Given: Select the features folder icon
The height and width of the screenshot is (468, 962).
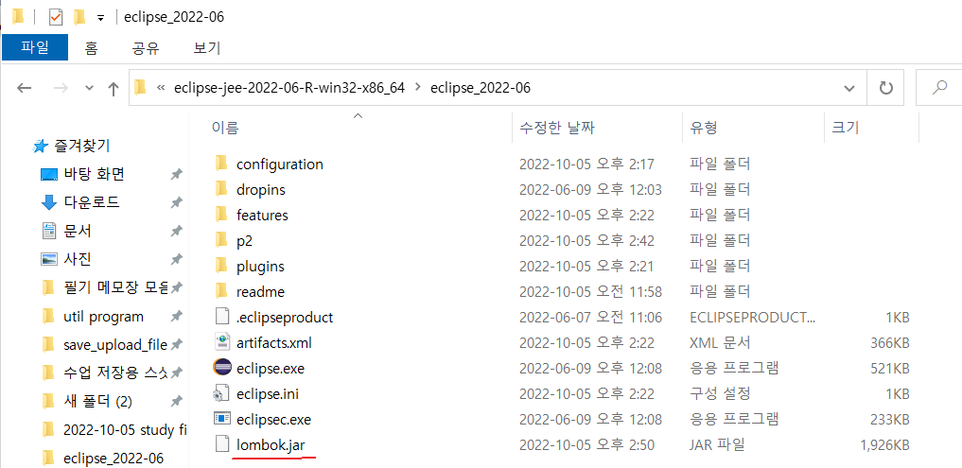Looking at the screenshot, I should [x=221, y=215].
